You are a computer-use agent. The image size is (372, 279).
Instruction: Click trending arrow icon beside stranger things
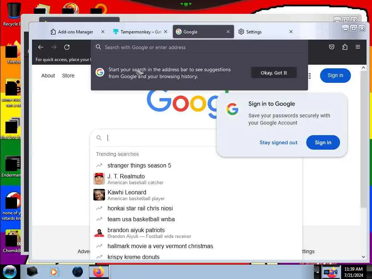pos(99,165)
